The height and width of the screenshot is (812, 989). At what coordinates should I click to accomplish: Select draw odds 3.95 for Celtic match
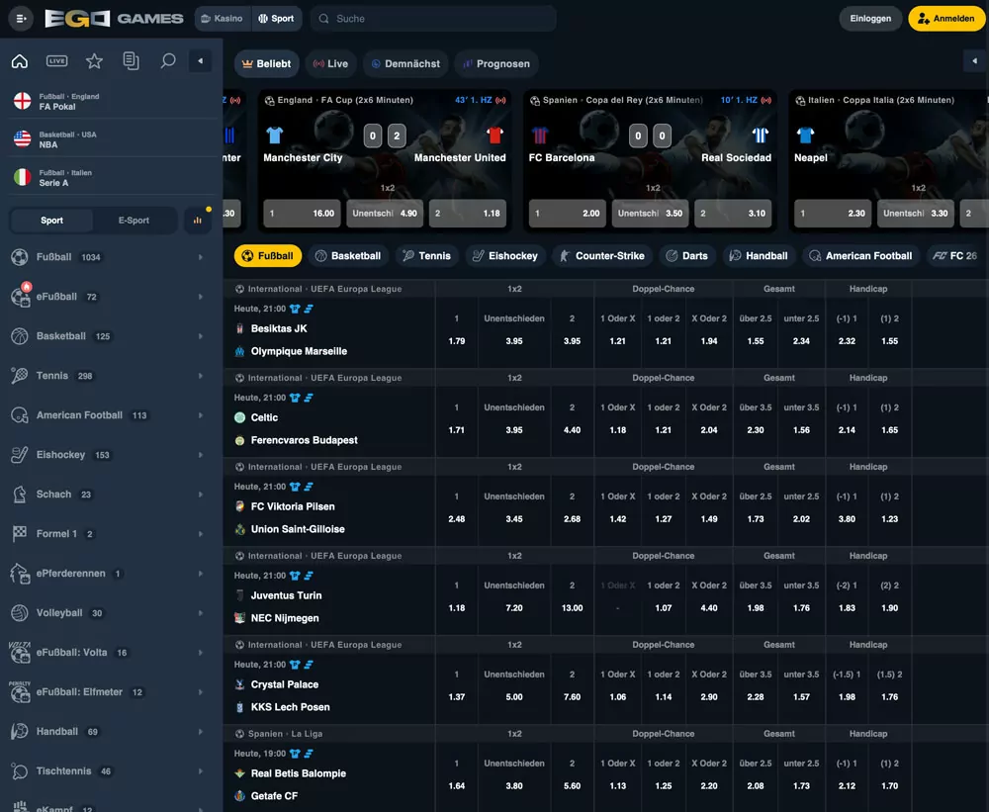tap(514, 430)
